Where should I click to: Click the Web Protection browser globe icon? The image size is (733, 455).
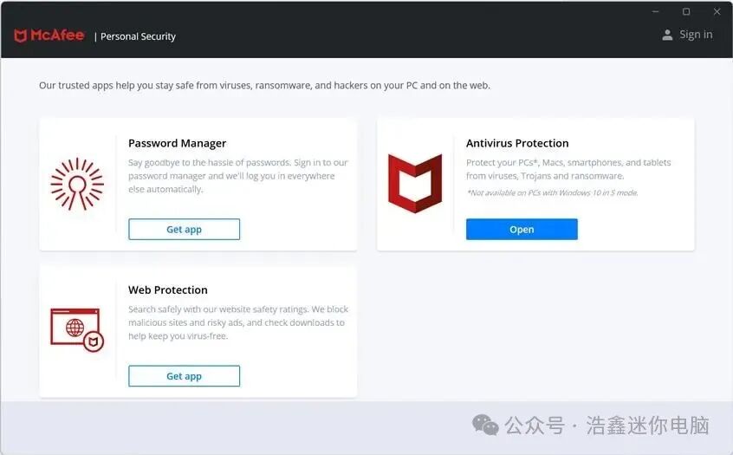77,330
